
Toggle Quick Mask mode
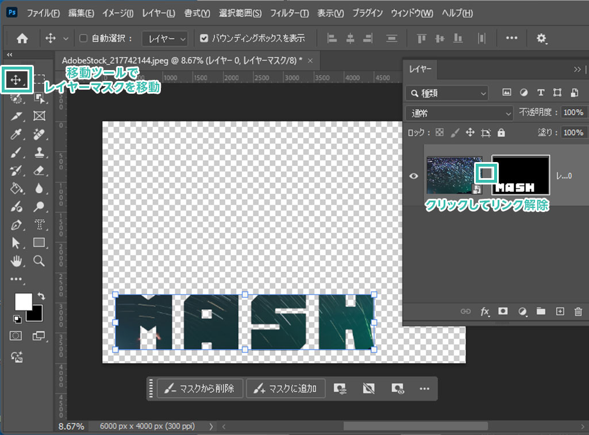16,336
